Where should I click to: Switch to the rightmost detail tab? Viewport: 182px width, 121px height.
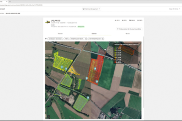[x=127, y=34]
